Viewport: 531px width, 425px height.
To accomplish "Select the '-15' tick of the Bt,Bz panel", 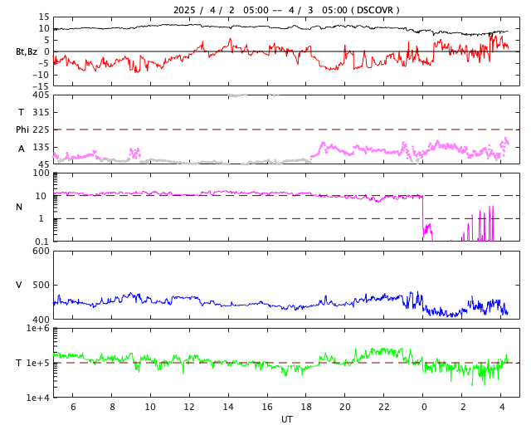I will [41, 86].
